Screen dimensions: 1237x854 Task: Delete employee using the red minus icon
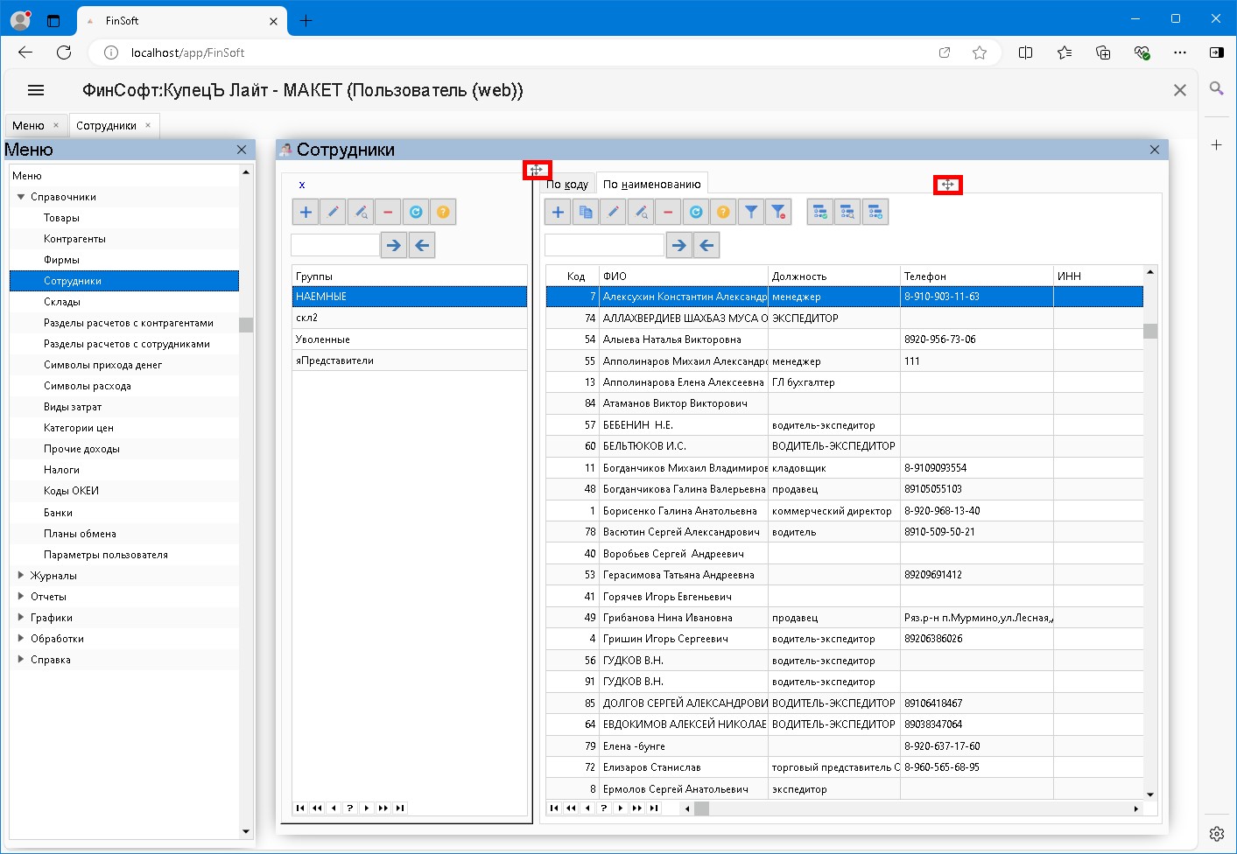(668, 212)
